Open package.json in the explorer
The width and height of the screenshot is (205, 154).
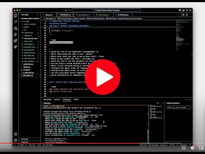click(x=29, y=50)
